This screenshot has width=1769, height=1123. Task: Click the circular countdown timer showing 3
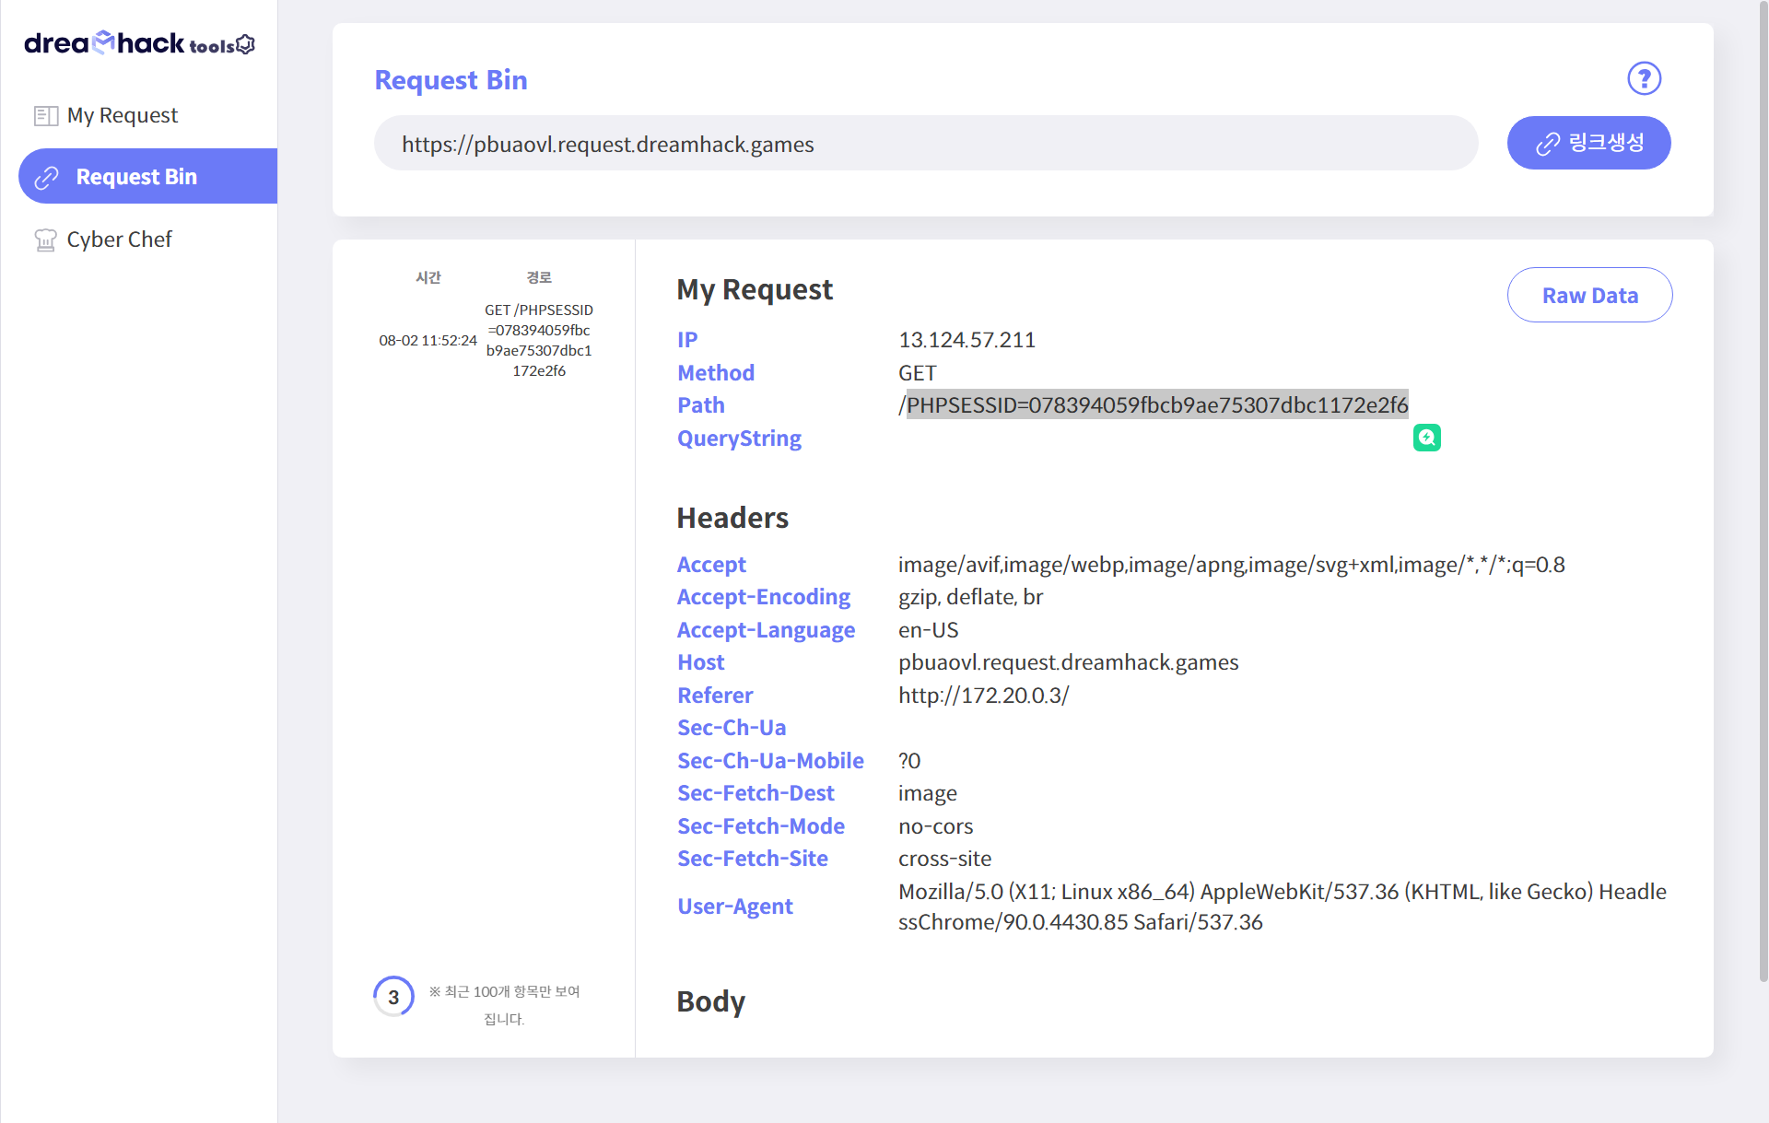click(393, 997)
